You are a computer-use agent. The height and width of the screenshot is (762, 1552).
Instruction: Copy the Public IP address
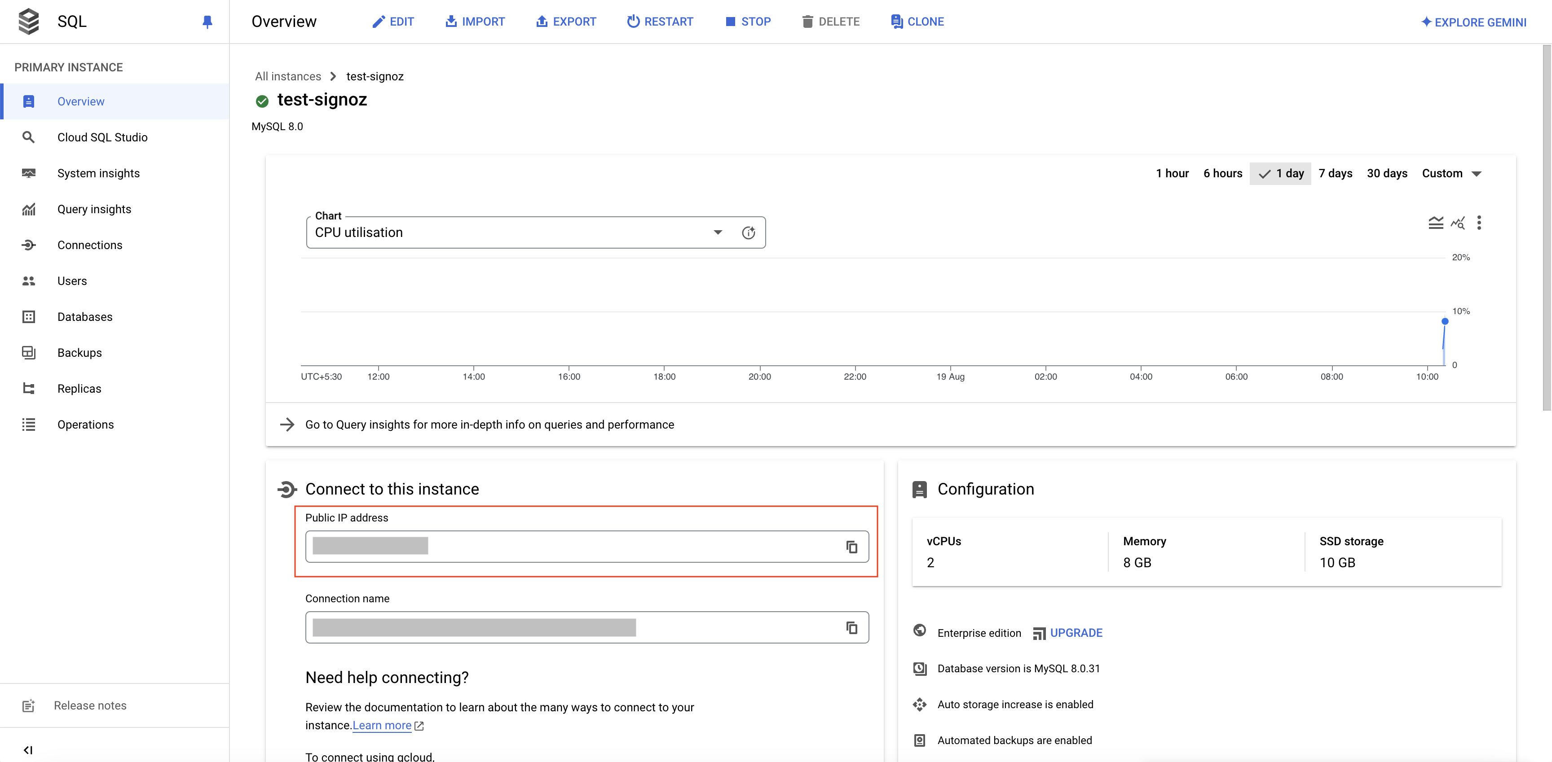point(851,547)
